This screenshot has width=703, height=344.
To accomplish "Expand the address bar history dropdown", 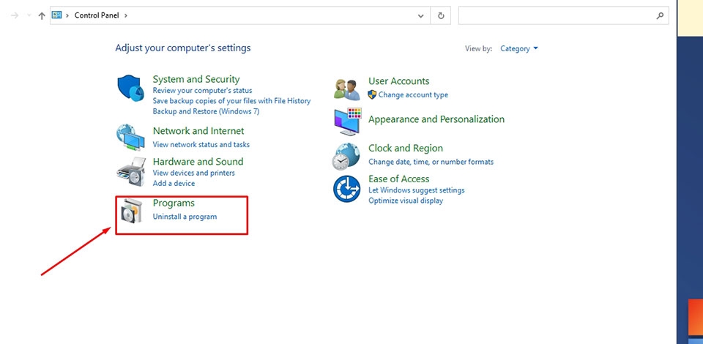I will (x=420, y=15).
